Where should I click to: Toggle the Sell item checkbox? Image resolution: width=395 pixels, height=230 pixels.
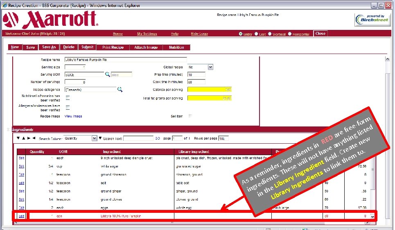(190, 116)
